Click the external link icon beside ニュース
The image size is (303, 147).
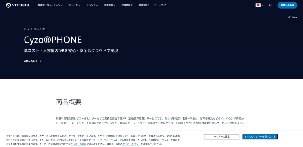[165, 5]
